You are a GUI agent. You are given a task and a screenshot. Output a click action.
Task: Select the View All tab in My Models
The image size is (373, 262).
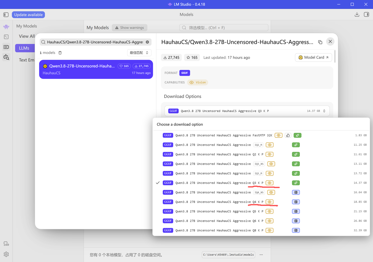click(x=27, y=36)
